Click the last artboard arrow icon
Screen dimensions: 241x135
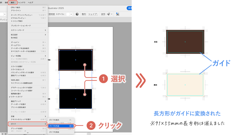point(5,134)
